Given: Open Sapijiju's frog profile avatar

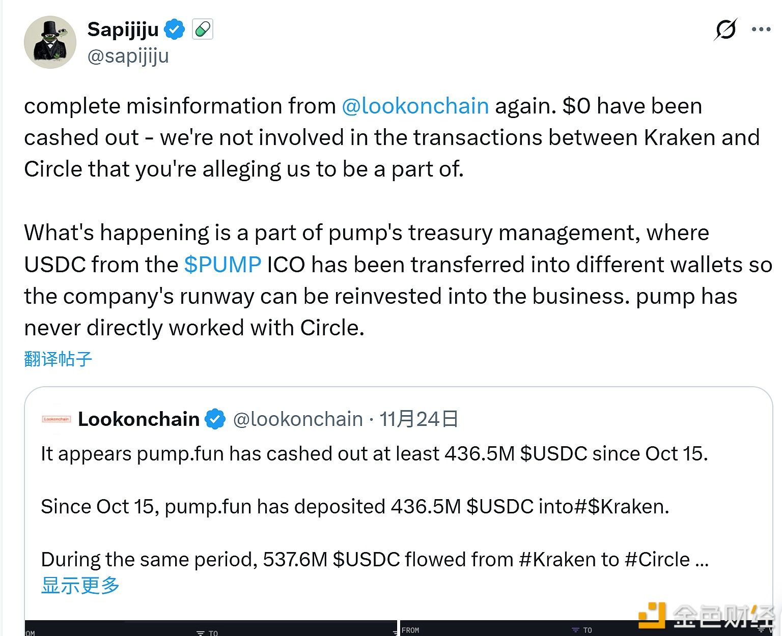Looking at the screenshot, I should click(50, 42).
